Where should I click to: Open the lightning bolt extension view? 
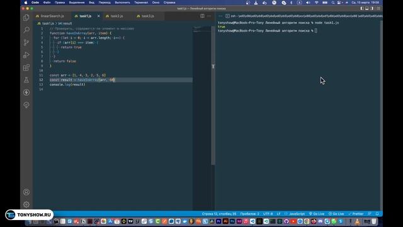pyautogui.click(x=26, y=93)
